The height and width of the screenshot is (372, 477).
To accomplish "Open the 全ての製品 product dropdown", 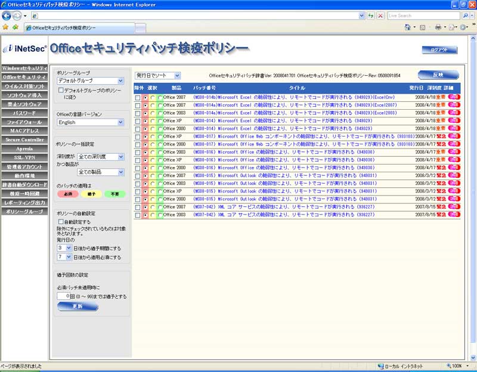I will (101, 172).
